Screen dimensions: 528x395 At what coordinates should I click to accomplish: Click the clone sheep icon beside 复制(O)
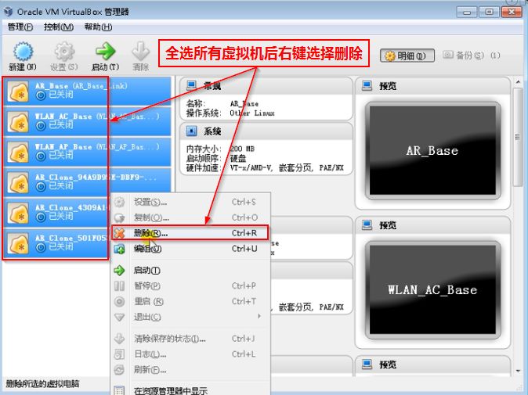click(120, 218)
